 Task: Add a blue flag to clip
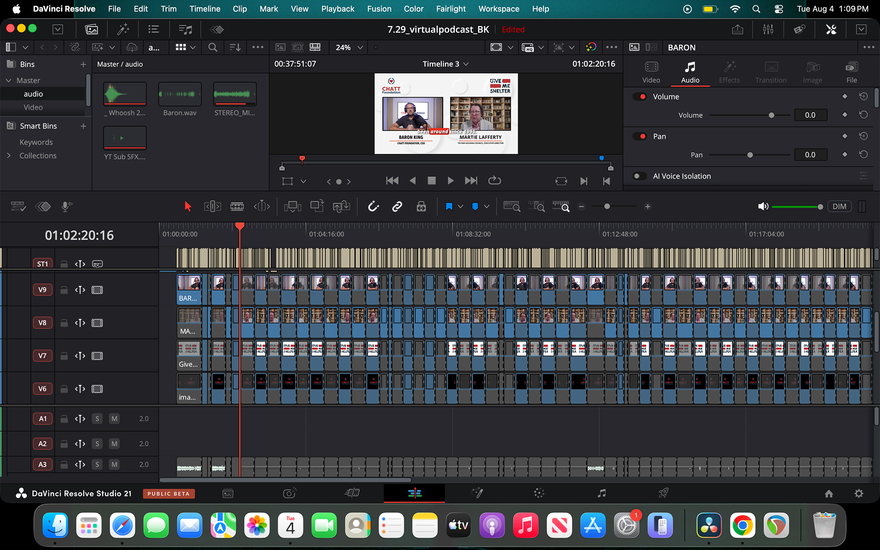click(x=449, y=207)
